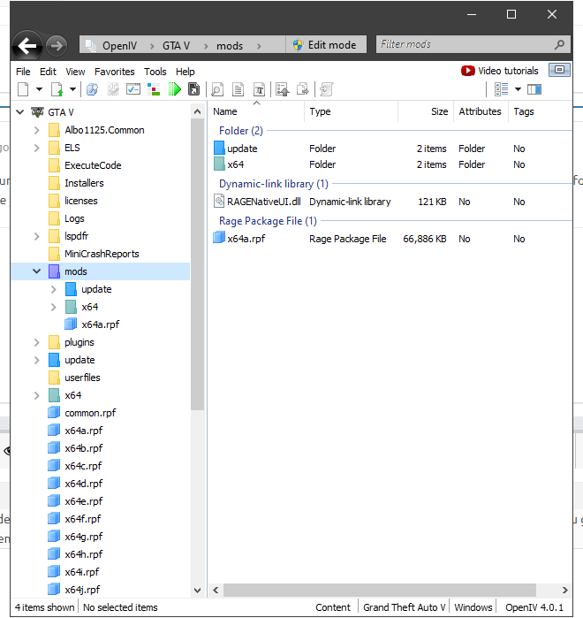Open the chevron after mods in breadcrumb
The width and height of the screenshot is (583, 618).
259,46
